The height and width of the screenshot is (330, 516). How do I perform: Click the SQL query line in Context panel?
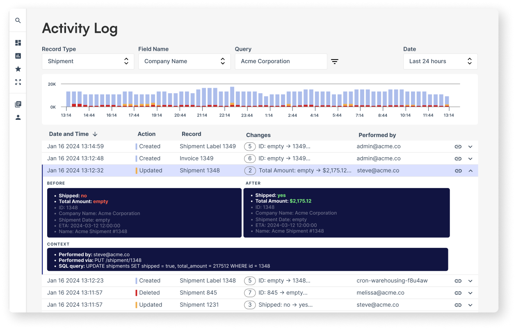click(x=164, y=266)
